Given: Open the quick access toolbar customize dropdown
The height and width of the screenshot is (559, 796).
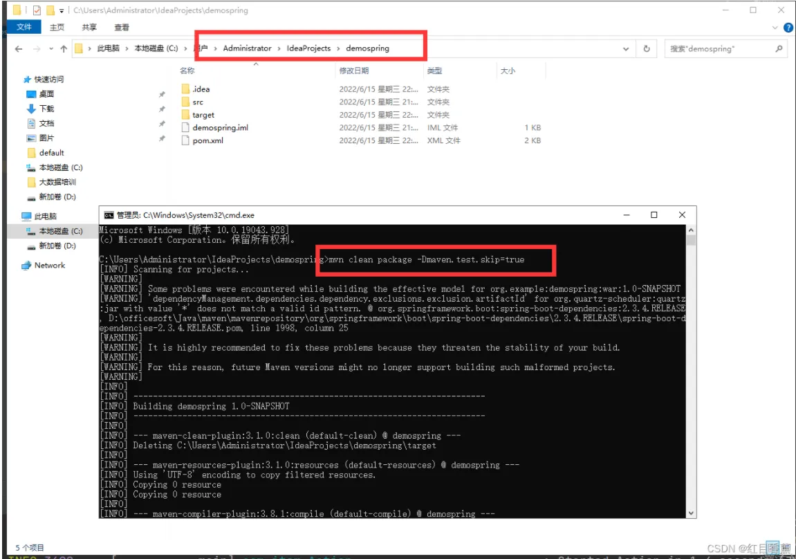Looking at the screenshot, I should [x=62, y=10].
